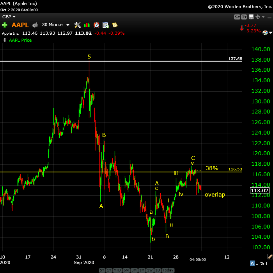This screenshot has width=273, height=273.
Task: Click the minimize dash at top right
Action: click(269, 18)
